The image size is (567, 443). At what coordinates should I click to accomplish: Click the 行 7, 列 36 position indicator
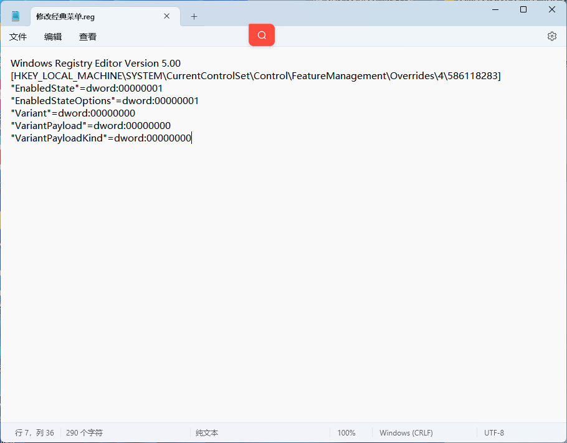[34, 433]
